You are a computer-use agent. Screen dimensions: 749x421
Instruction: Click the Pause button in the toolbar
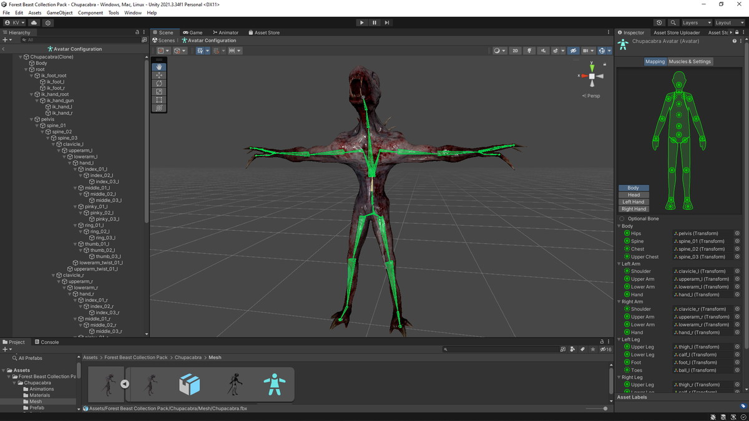click(x=374, y=22)
